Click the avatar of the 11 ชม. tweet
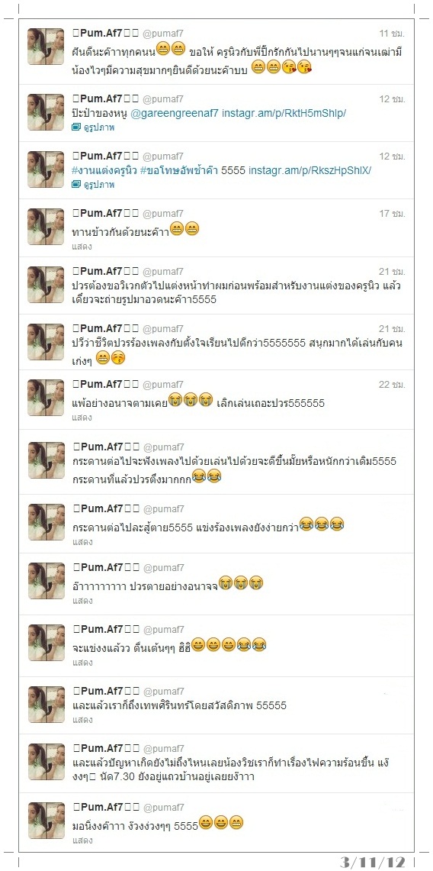This screenshot has height=871, width=433. [46, 47]
